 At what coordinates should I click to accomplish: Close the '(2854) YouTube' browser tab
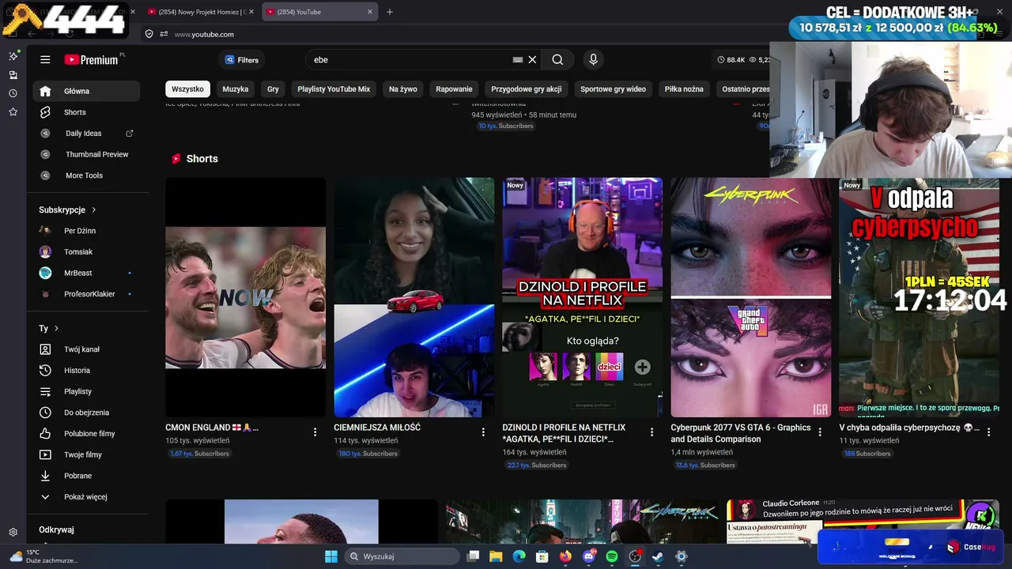point(370,12)
